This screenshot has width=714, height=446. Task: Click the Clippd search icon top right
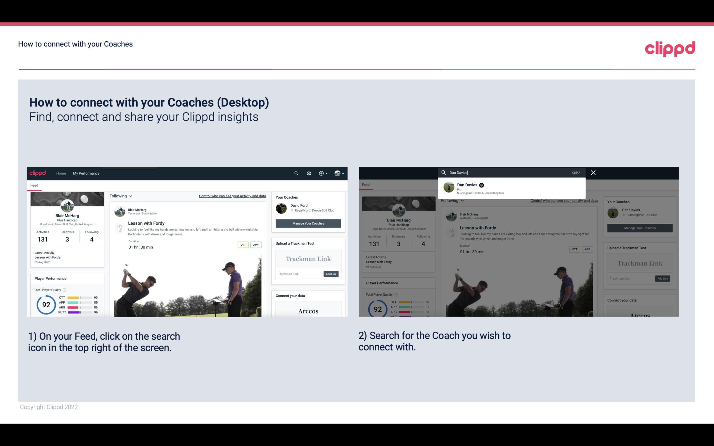coord(295,173)
